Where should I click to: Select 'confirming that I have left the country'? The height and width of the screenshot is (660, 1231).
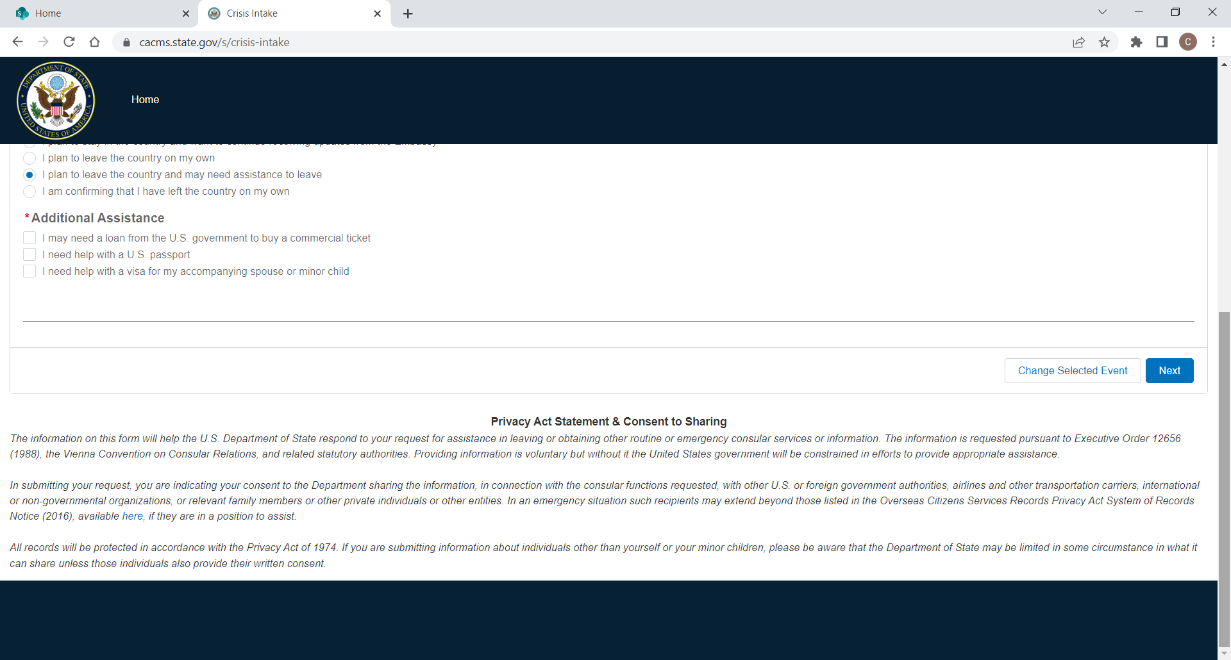(x=29, y=192)
